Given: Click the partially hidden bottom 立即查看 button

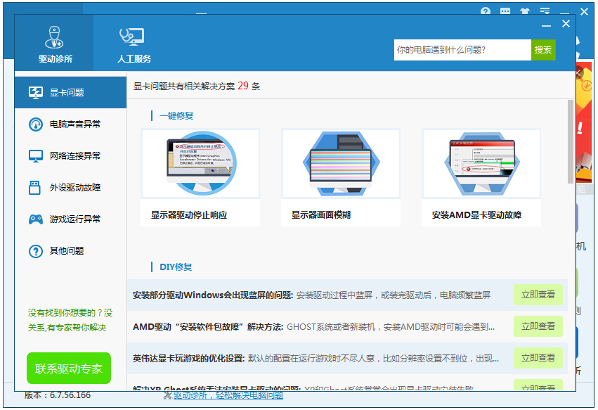Looking at the screenshot, I should 538,385.
